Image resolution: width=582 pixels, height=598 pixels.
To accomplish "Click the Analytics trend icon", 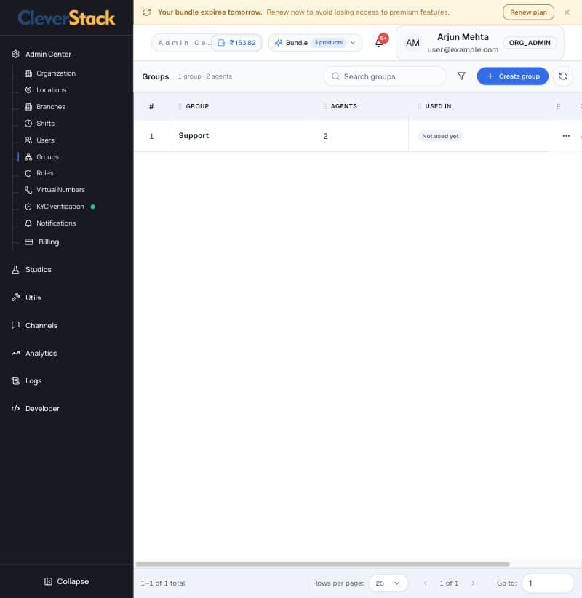I will tap(15, 353).
